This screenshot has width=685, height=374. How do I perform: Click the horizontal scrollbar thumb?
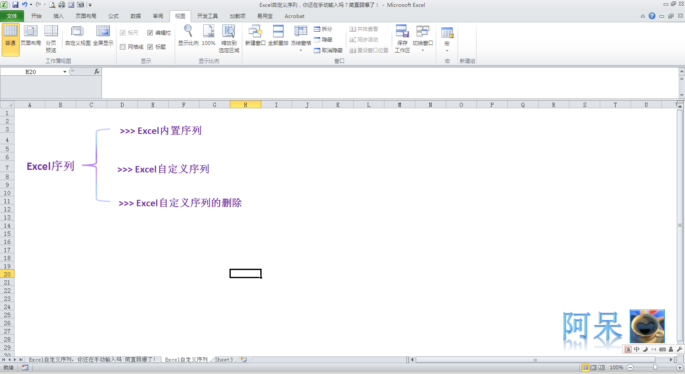pos(535,360)
